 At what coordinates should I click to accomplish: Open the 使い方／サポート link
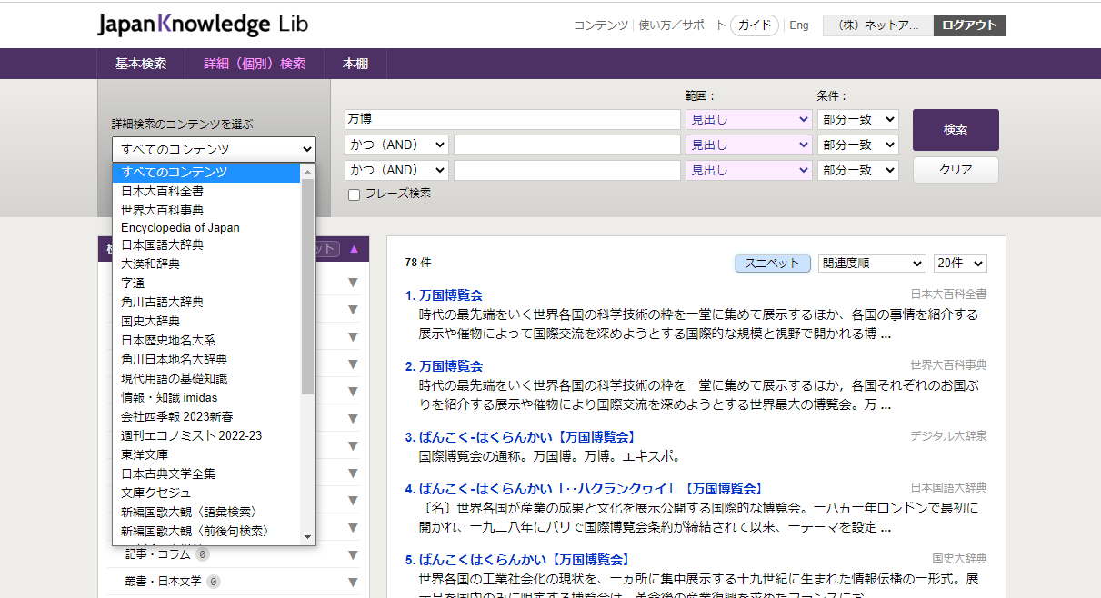(683, 25)
